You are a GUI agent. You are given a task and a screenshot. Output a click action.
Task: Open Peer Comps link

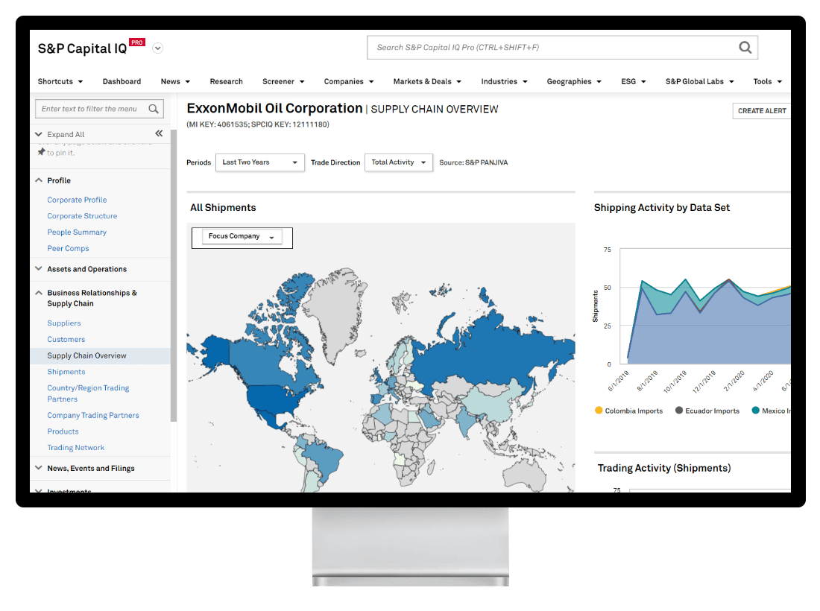[x=68, y=248]
